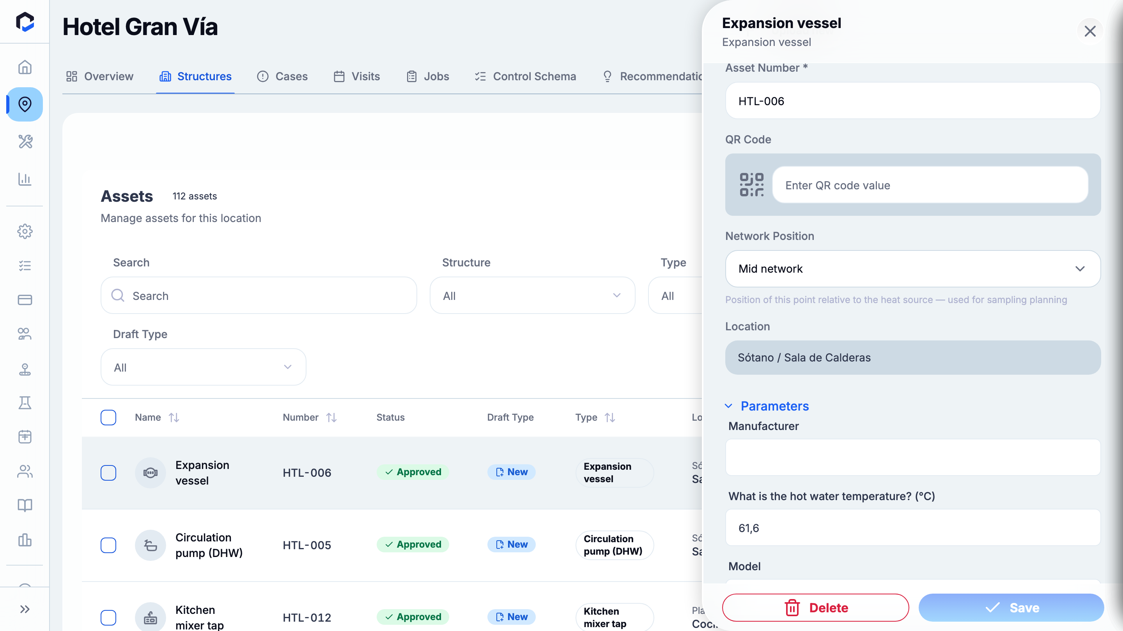The height and width of the screenshot is (631, 1123).
Task: Open the Network Position dropdown
Action: [912, 269]
